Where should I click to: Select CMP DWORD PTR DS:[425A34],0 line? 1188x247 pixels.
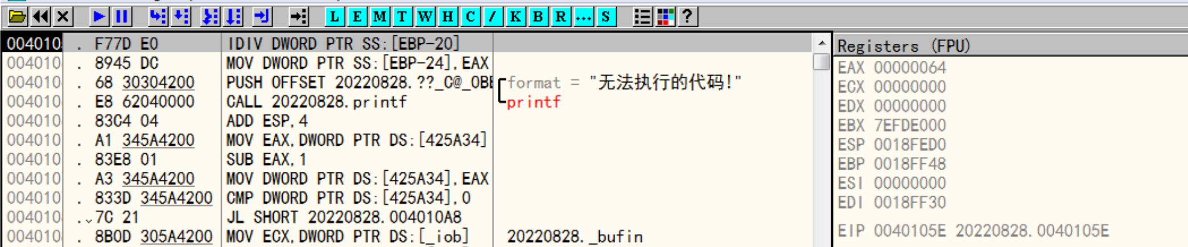[348, 198]
